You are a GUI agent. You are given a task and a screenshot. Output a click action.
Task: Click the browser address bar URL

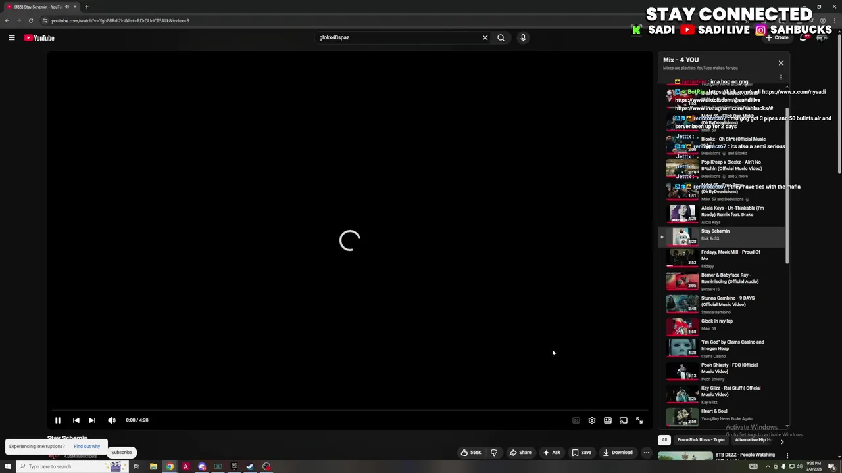tap(120, 20)
